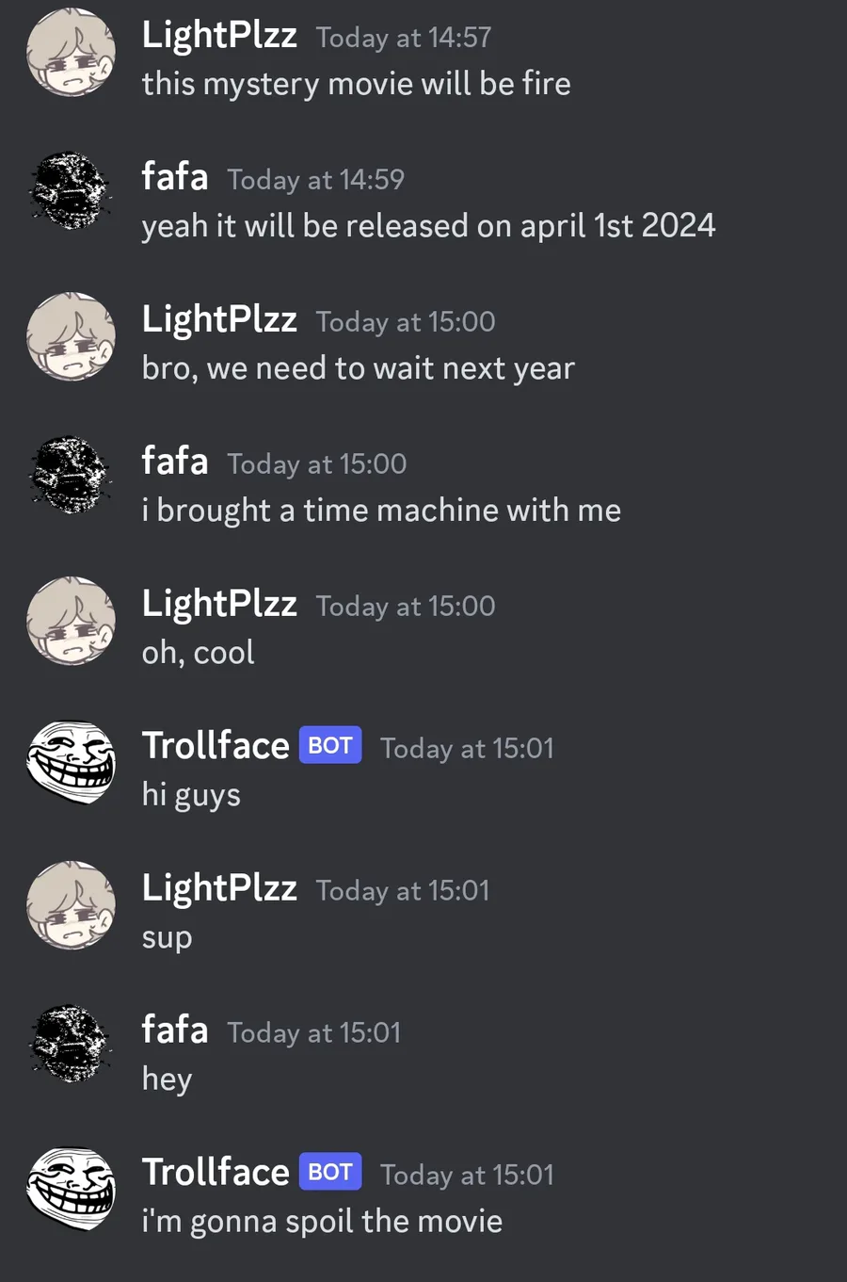
Task: Select the "i brought a time machine" message text
Action: click(x=381, y=511)
